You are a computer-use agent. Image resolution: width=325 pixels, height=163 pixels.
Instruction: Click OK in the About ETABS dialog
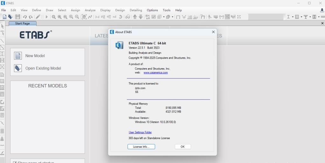[183, 147]
